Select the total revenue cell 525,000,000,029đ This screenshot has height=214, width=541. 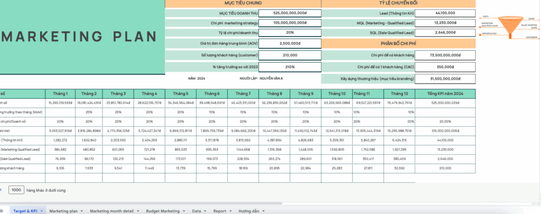tap(445, 103)
